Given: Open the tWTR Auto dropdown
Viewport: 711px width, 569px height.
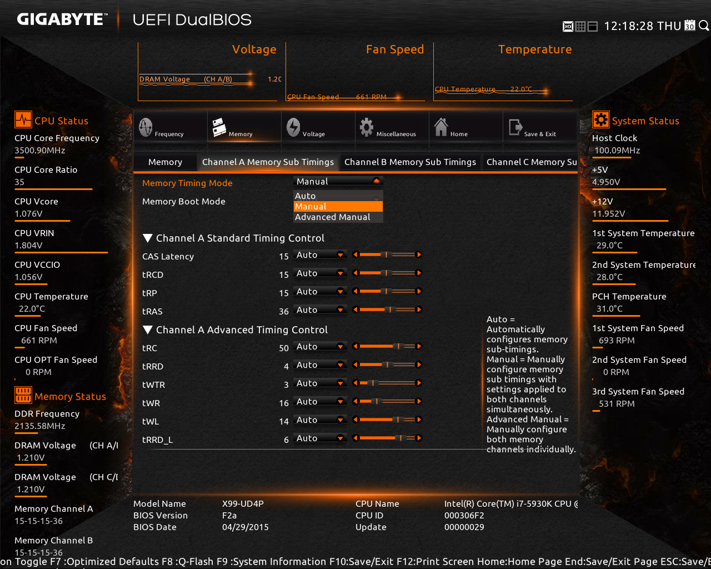Looking at the screenshot, I should pos(320,383).
